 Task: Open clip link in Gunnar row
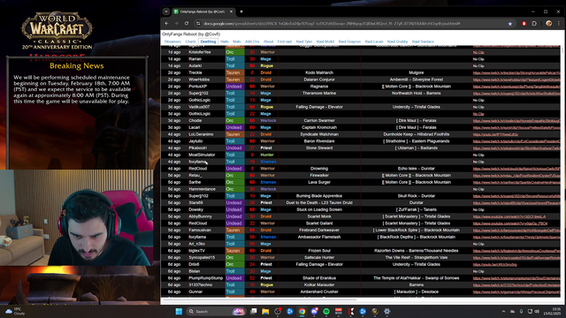[516, 292]
